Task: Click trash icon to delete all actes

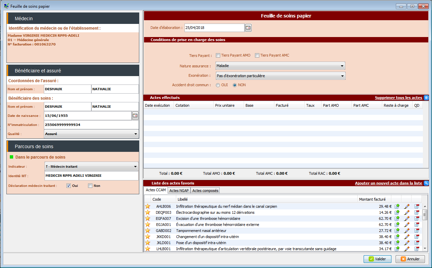Action: [426, 98]
